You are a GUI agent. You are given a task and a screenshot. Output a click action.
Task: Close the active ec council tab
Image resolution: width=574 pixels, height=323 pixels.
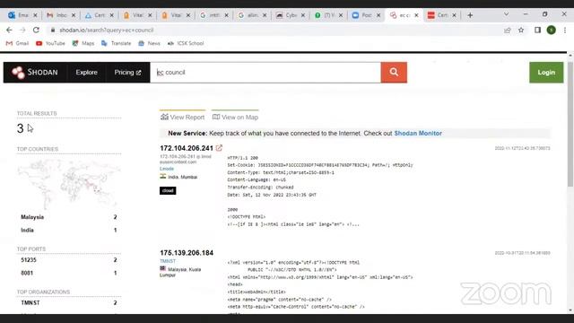tap(416, 15)
